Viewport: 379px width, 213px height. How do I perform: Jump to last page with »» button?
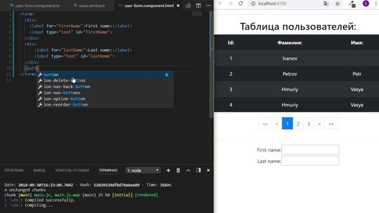(331, 124)
